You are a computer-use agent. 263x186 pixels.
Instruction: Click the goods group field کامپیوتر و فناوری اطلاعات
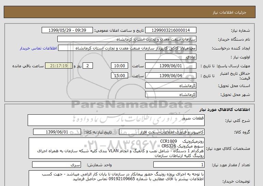point(162,132)
